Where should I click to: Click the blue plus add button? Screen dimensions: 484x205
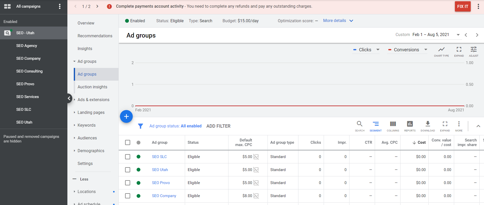(126, 116)
